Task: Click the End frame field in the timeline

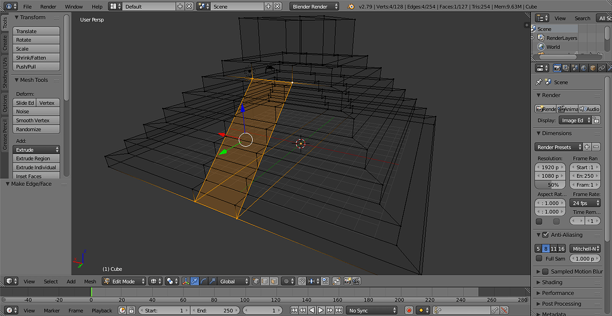Action: point(216,310)
